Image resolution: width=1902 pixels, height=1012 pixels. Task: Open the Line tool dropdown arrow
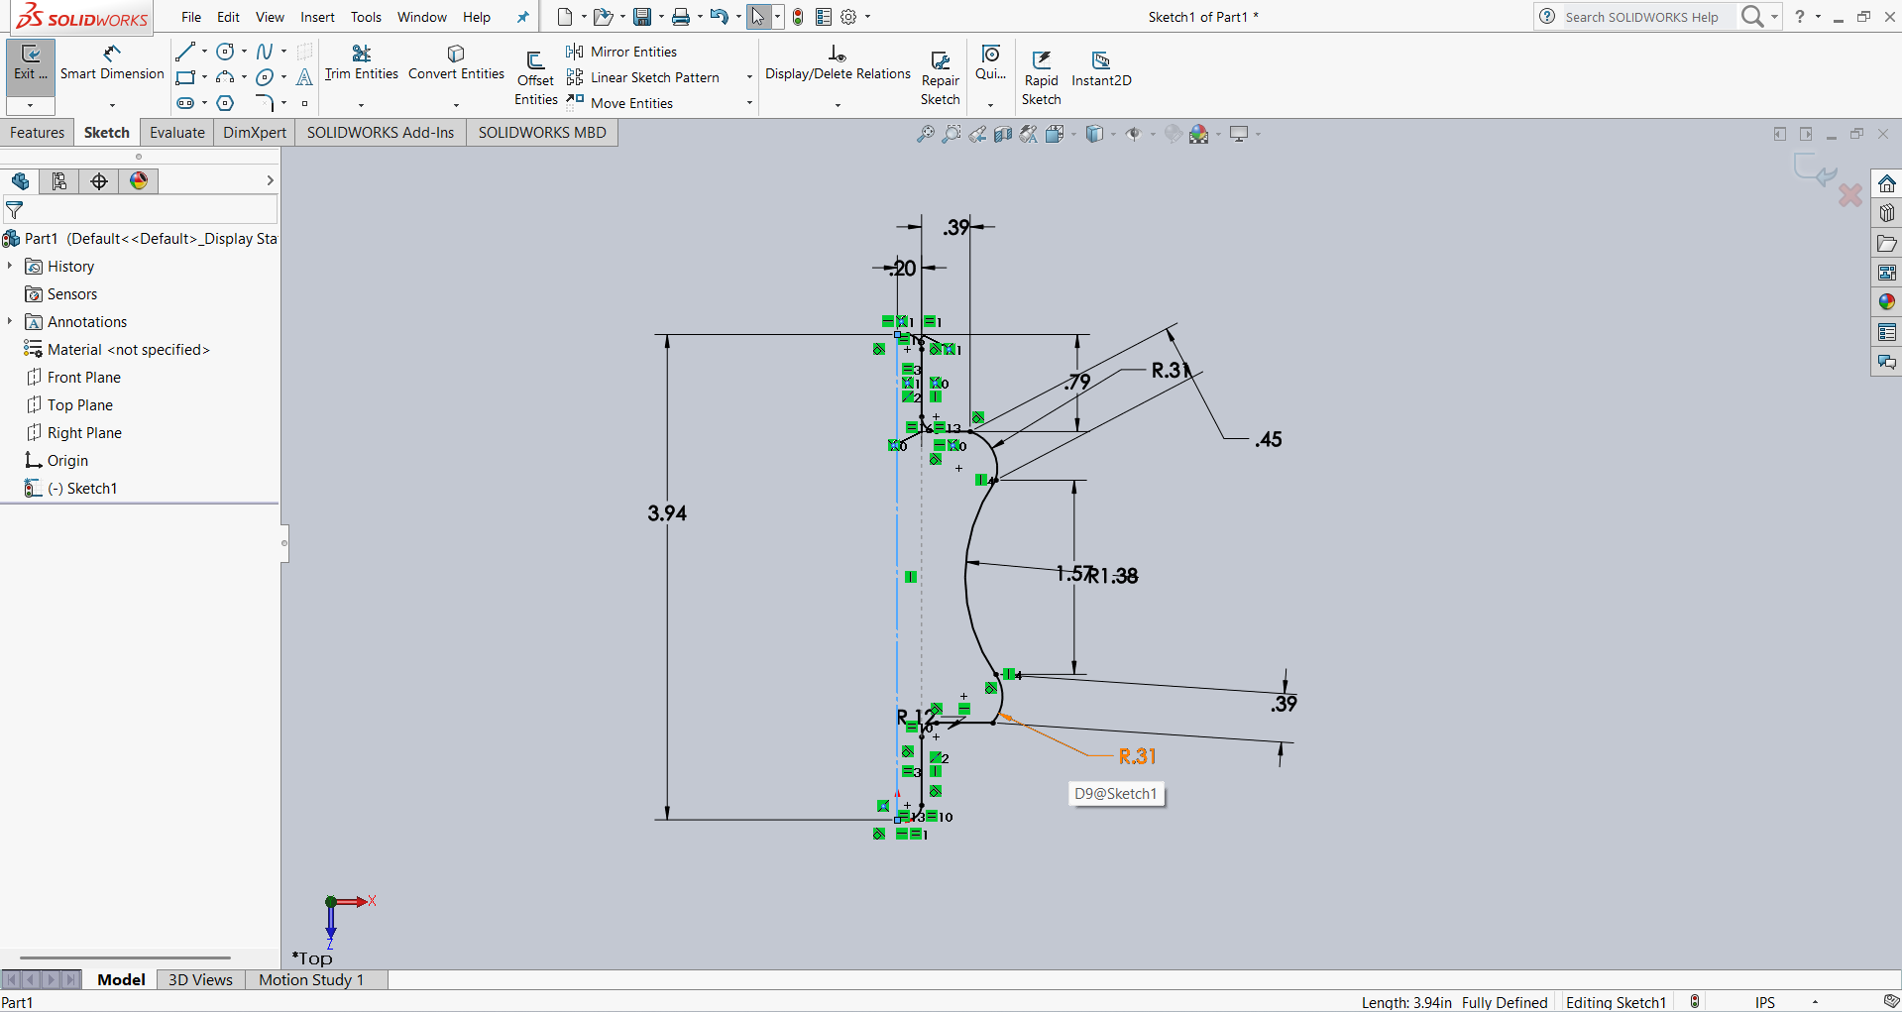click(205, 52)
